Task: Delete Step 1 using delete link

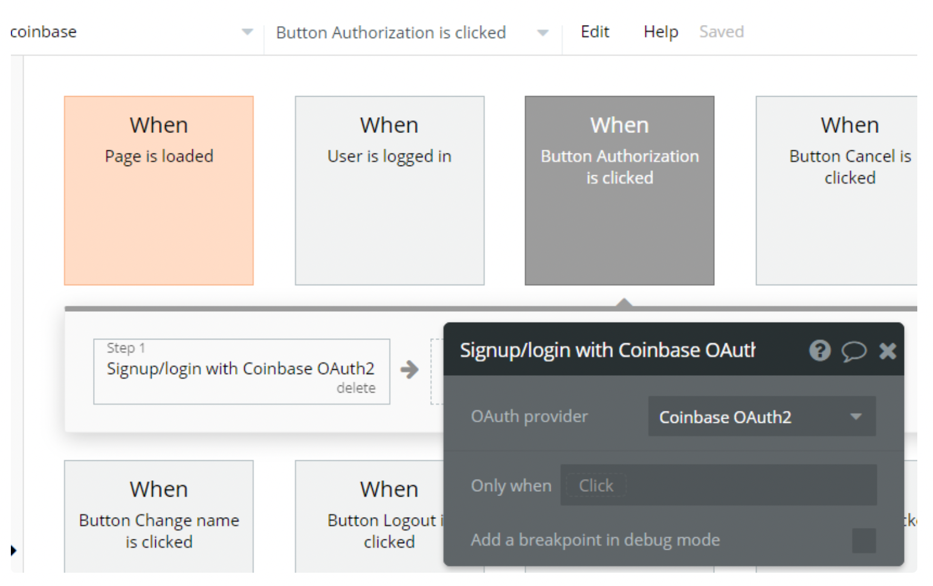Action: [356, 388]
